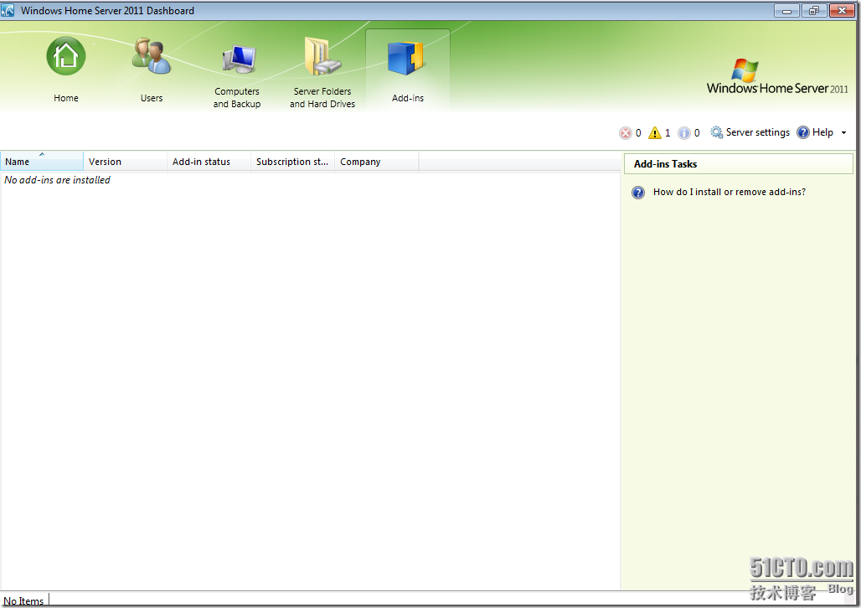Click the informational alert count '0'

[x=697, y=133]
